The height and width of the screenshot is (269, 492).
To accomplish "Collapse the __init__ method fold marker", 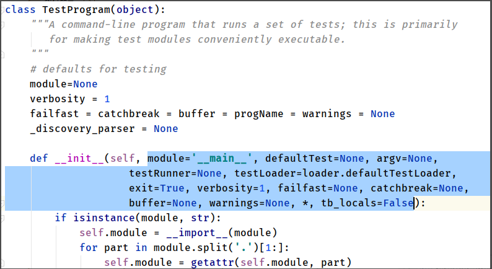I will coord(3,158).
